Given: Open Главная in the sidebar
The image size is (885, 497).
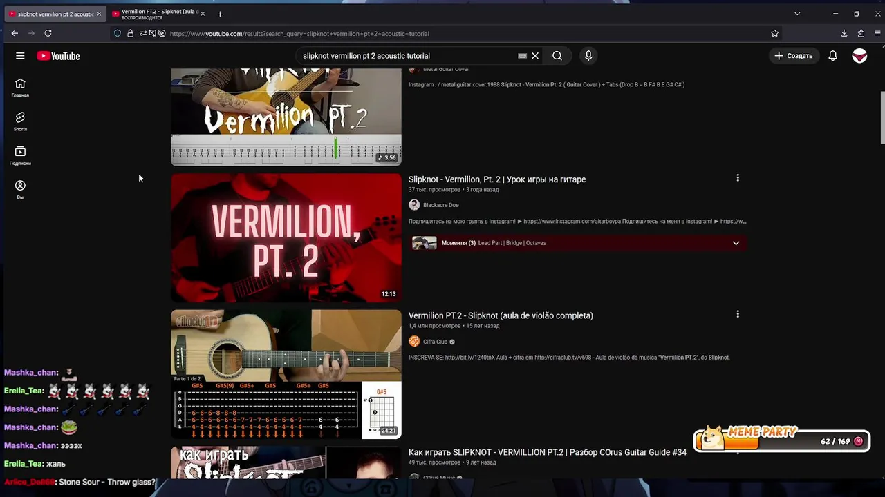Looking at the screenshot, I should pyautogui.click(x=20, y=88).
